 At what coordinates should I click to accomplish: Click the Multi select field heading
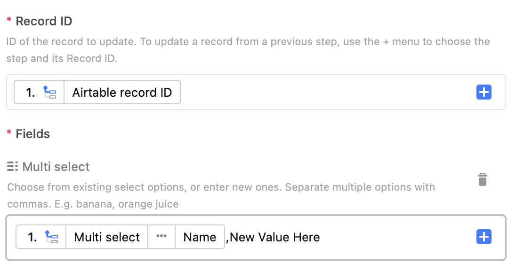tap(56, 167)
